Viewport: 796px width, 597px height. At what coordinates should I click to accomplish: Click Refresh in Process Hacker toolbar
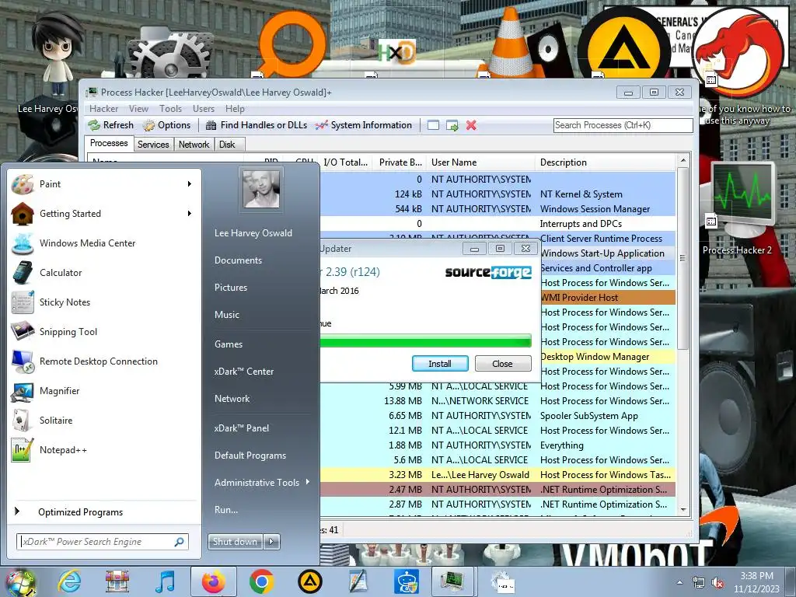click(110, 125)
